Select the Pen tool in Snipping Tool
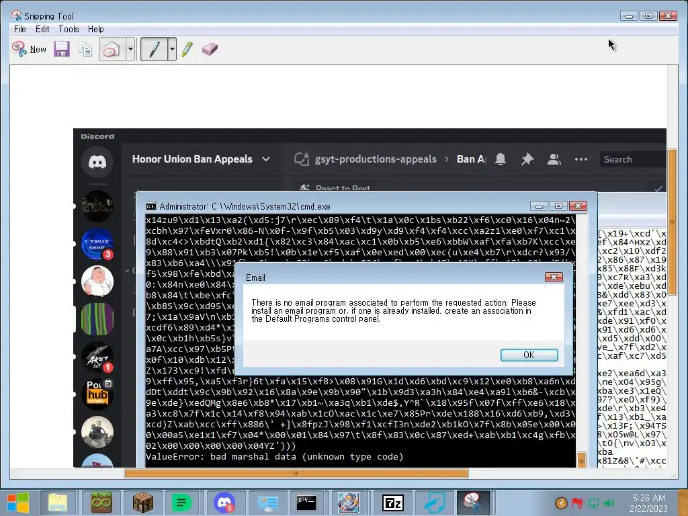The height and width of the screenshot is (516, 688). click(154, 49)
